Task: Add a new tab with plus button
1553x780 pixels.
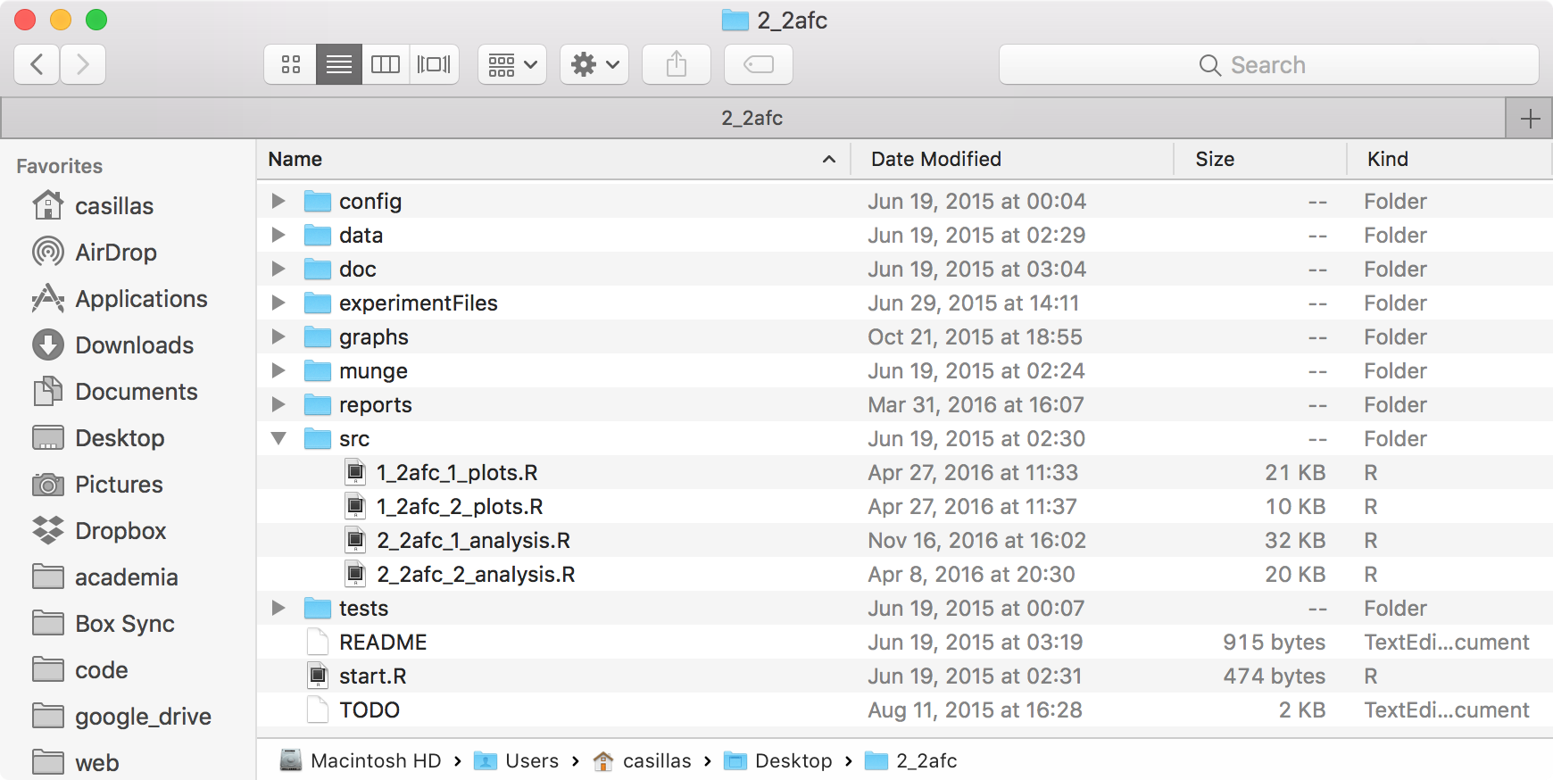Action: [x=1530, y=119]
